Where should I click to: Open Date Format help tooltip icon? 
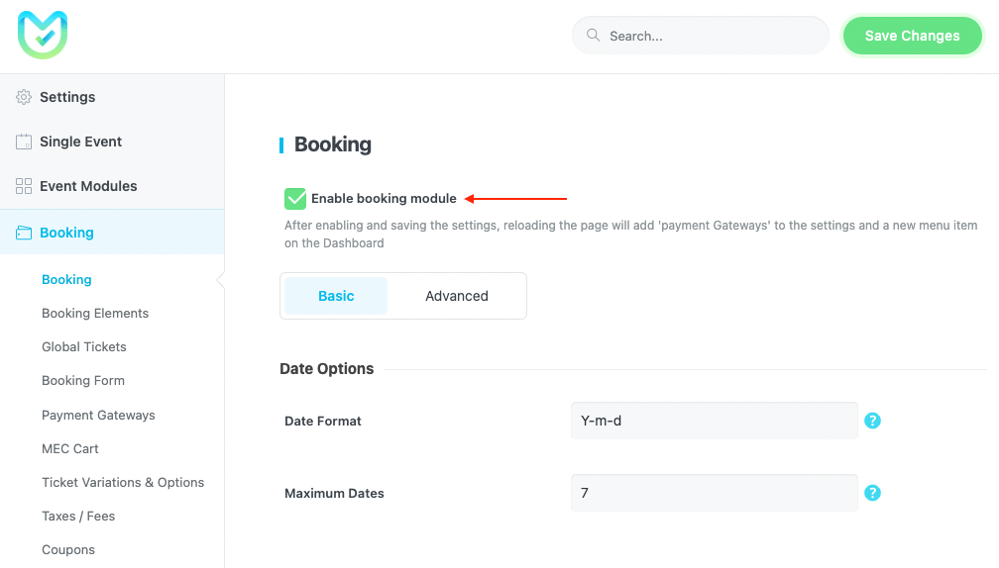point(872,421)
